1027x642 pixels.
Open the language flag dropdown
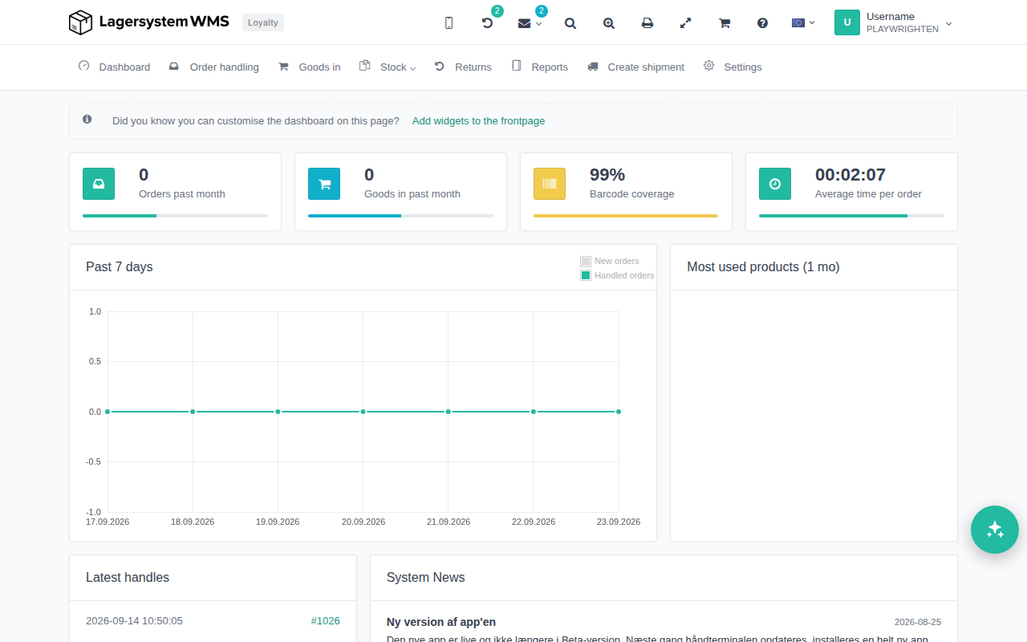click(803, 23)
